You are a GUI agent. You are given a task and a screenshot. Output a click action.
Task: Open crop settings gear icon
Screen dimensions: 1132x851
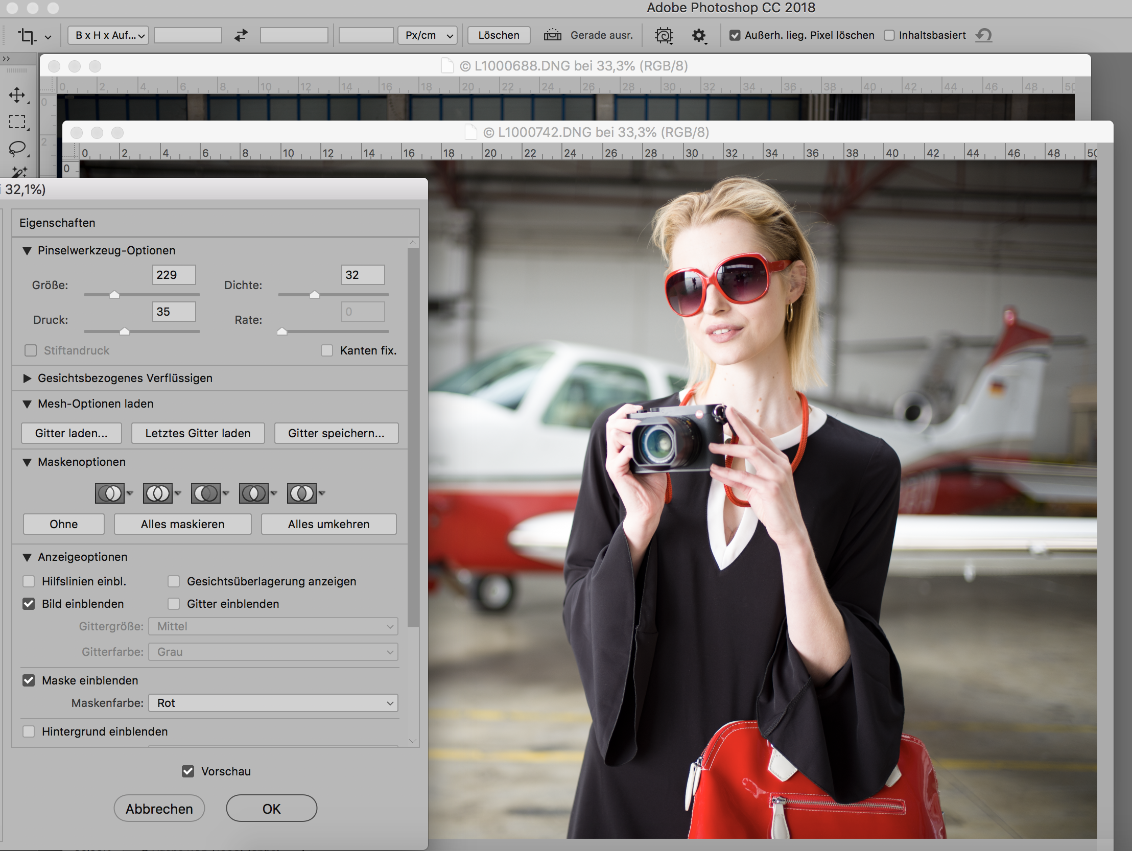698,35
